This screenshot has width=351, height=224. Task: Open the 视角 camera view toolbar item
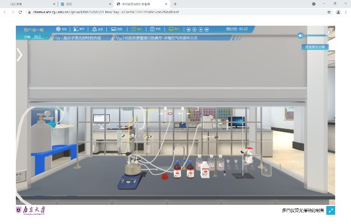116,29
